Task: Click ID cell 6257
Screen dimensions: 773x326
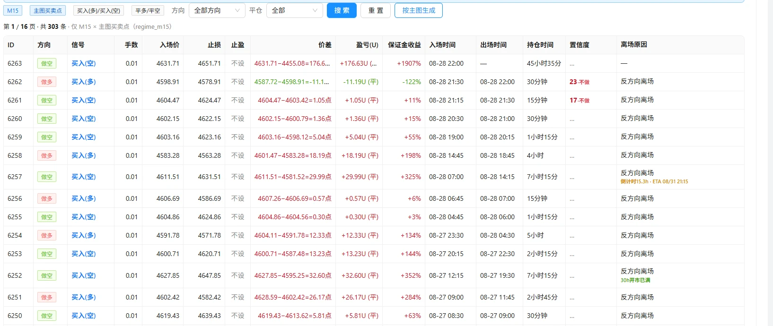Action: pyautogui.click(x=15, y=177)
